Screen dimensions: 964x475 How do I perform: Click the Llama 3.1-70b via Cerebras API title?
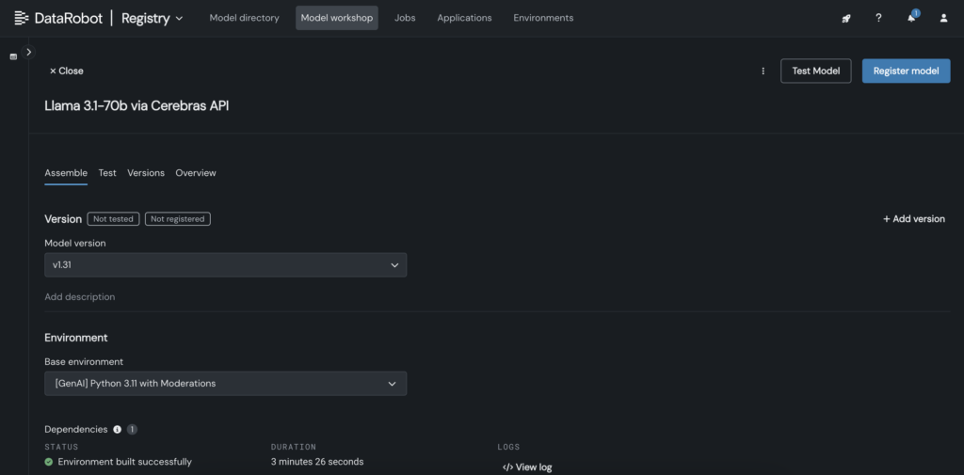click(137, 105)
